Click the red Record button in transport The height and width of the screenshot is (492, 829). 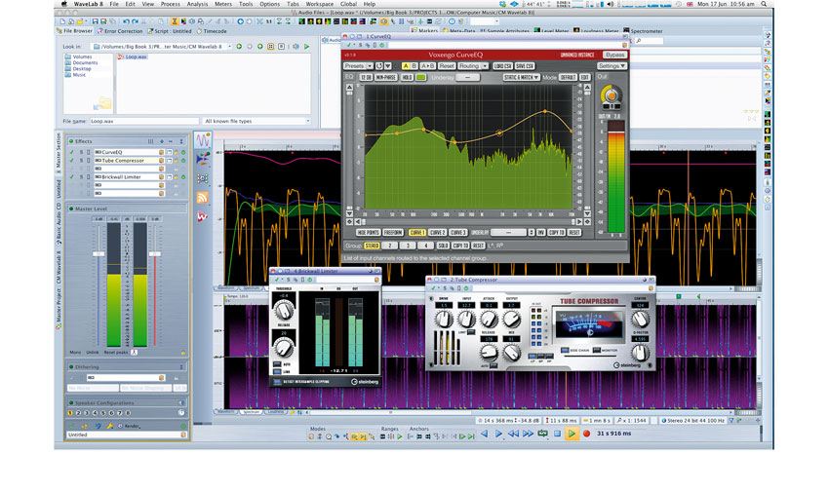[586, 434]
